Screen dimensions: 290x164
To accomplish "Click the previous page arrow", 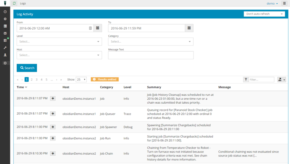I will tap(22, 79).
